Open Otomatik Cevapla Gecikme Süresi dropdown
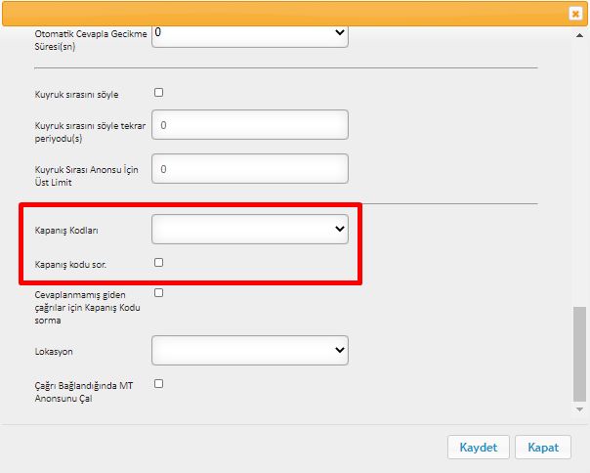The image size is (590, 473). pyautogui.click(x=250, y=36)
